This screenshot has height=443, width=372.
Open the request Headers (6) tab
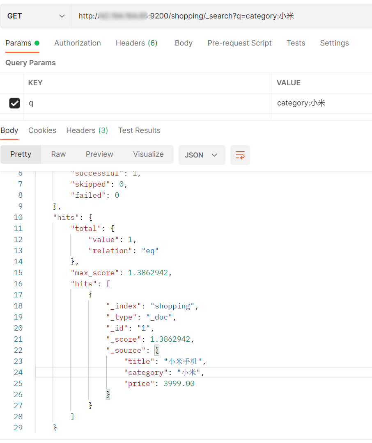(x=136, y=43)
